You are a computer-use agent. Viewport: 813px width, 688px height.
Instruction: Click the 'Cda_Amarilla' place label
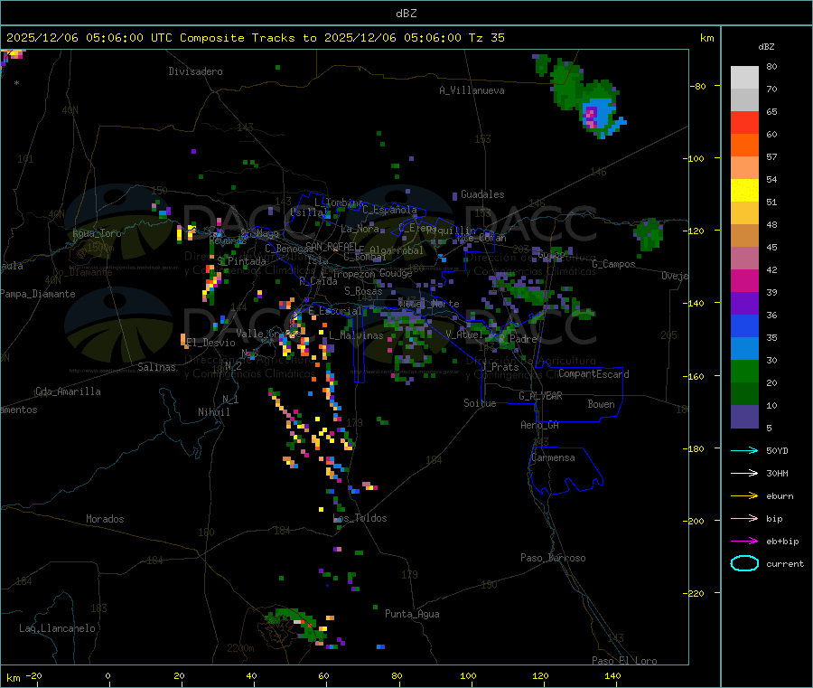point(68,391)
